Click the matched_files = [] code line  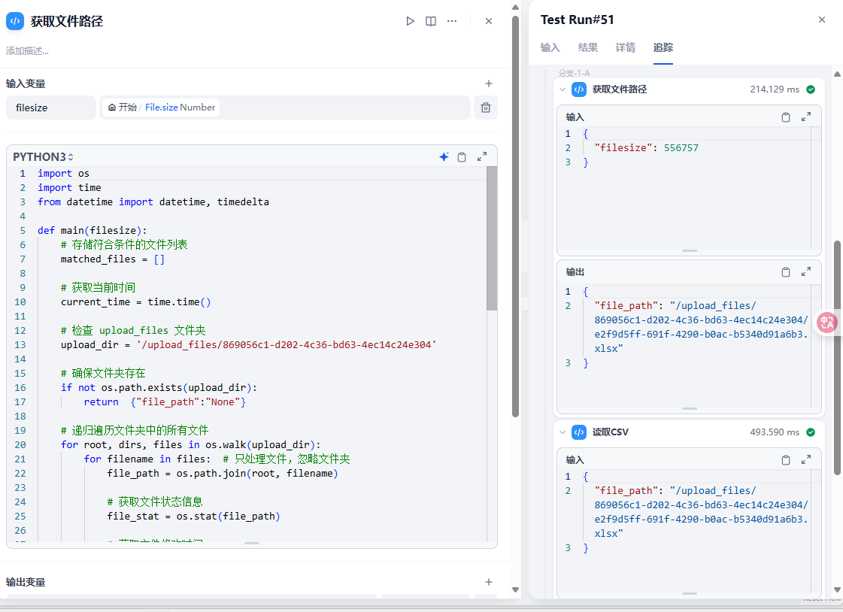112,259
